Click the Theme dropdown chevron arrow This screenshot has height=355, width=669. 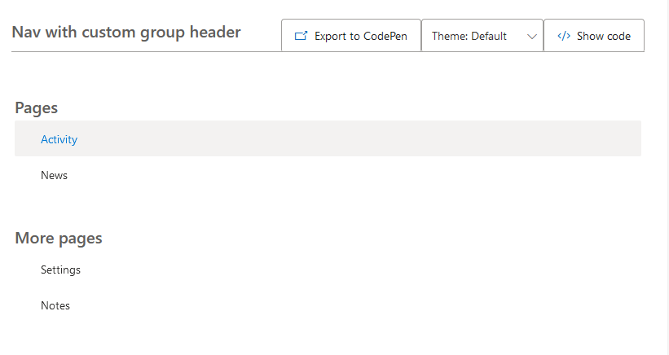(x=531, y=37)
